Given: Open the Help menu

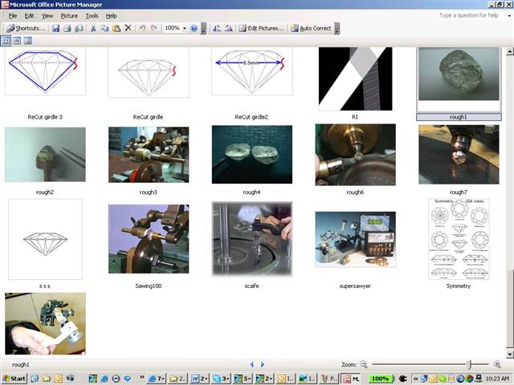Looking at the screenshot, I should 111,16.
